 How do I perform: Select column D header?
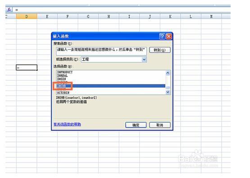pyautogui.click(x=27, y=16)
